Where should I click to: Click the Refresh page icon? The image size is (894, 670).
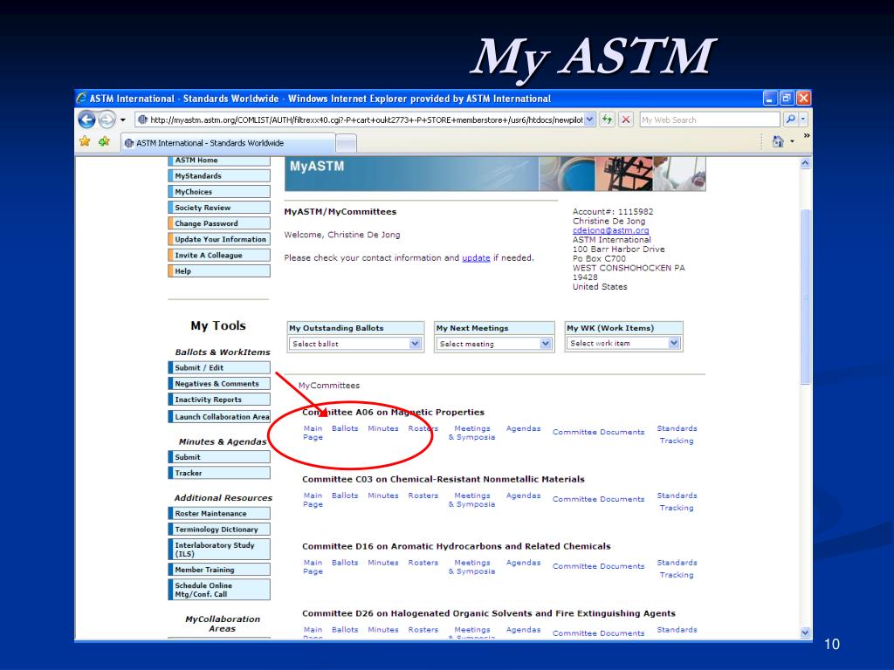pyautogui.click(x=608, y=120)
